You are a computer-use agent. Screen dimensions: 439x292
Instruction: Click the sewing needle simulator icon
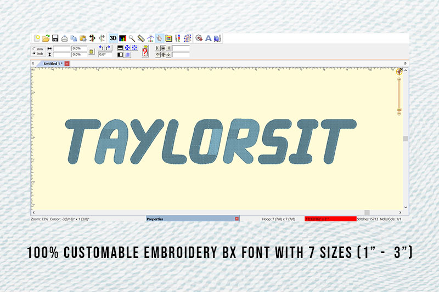click(150, 38)
